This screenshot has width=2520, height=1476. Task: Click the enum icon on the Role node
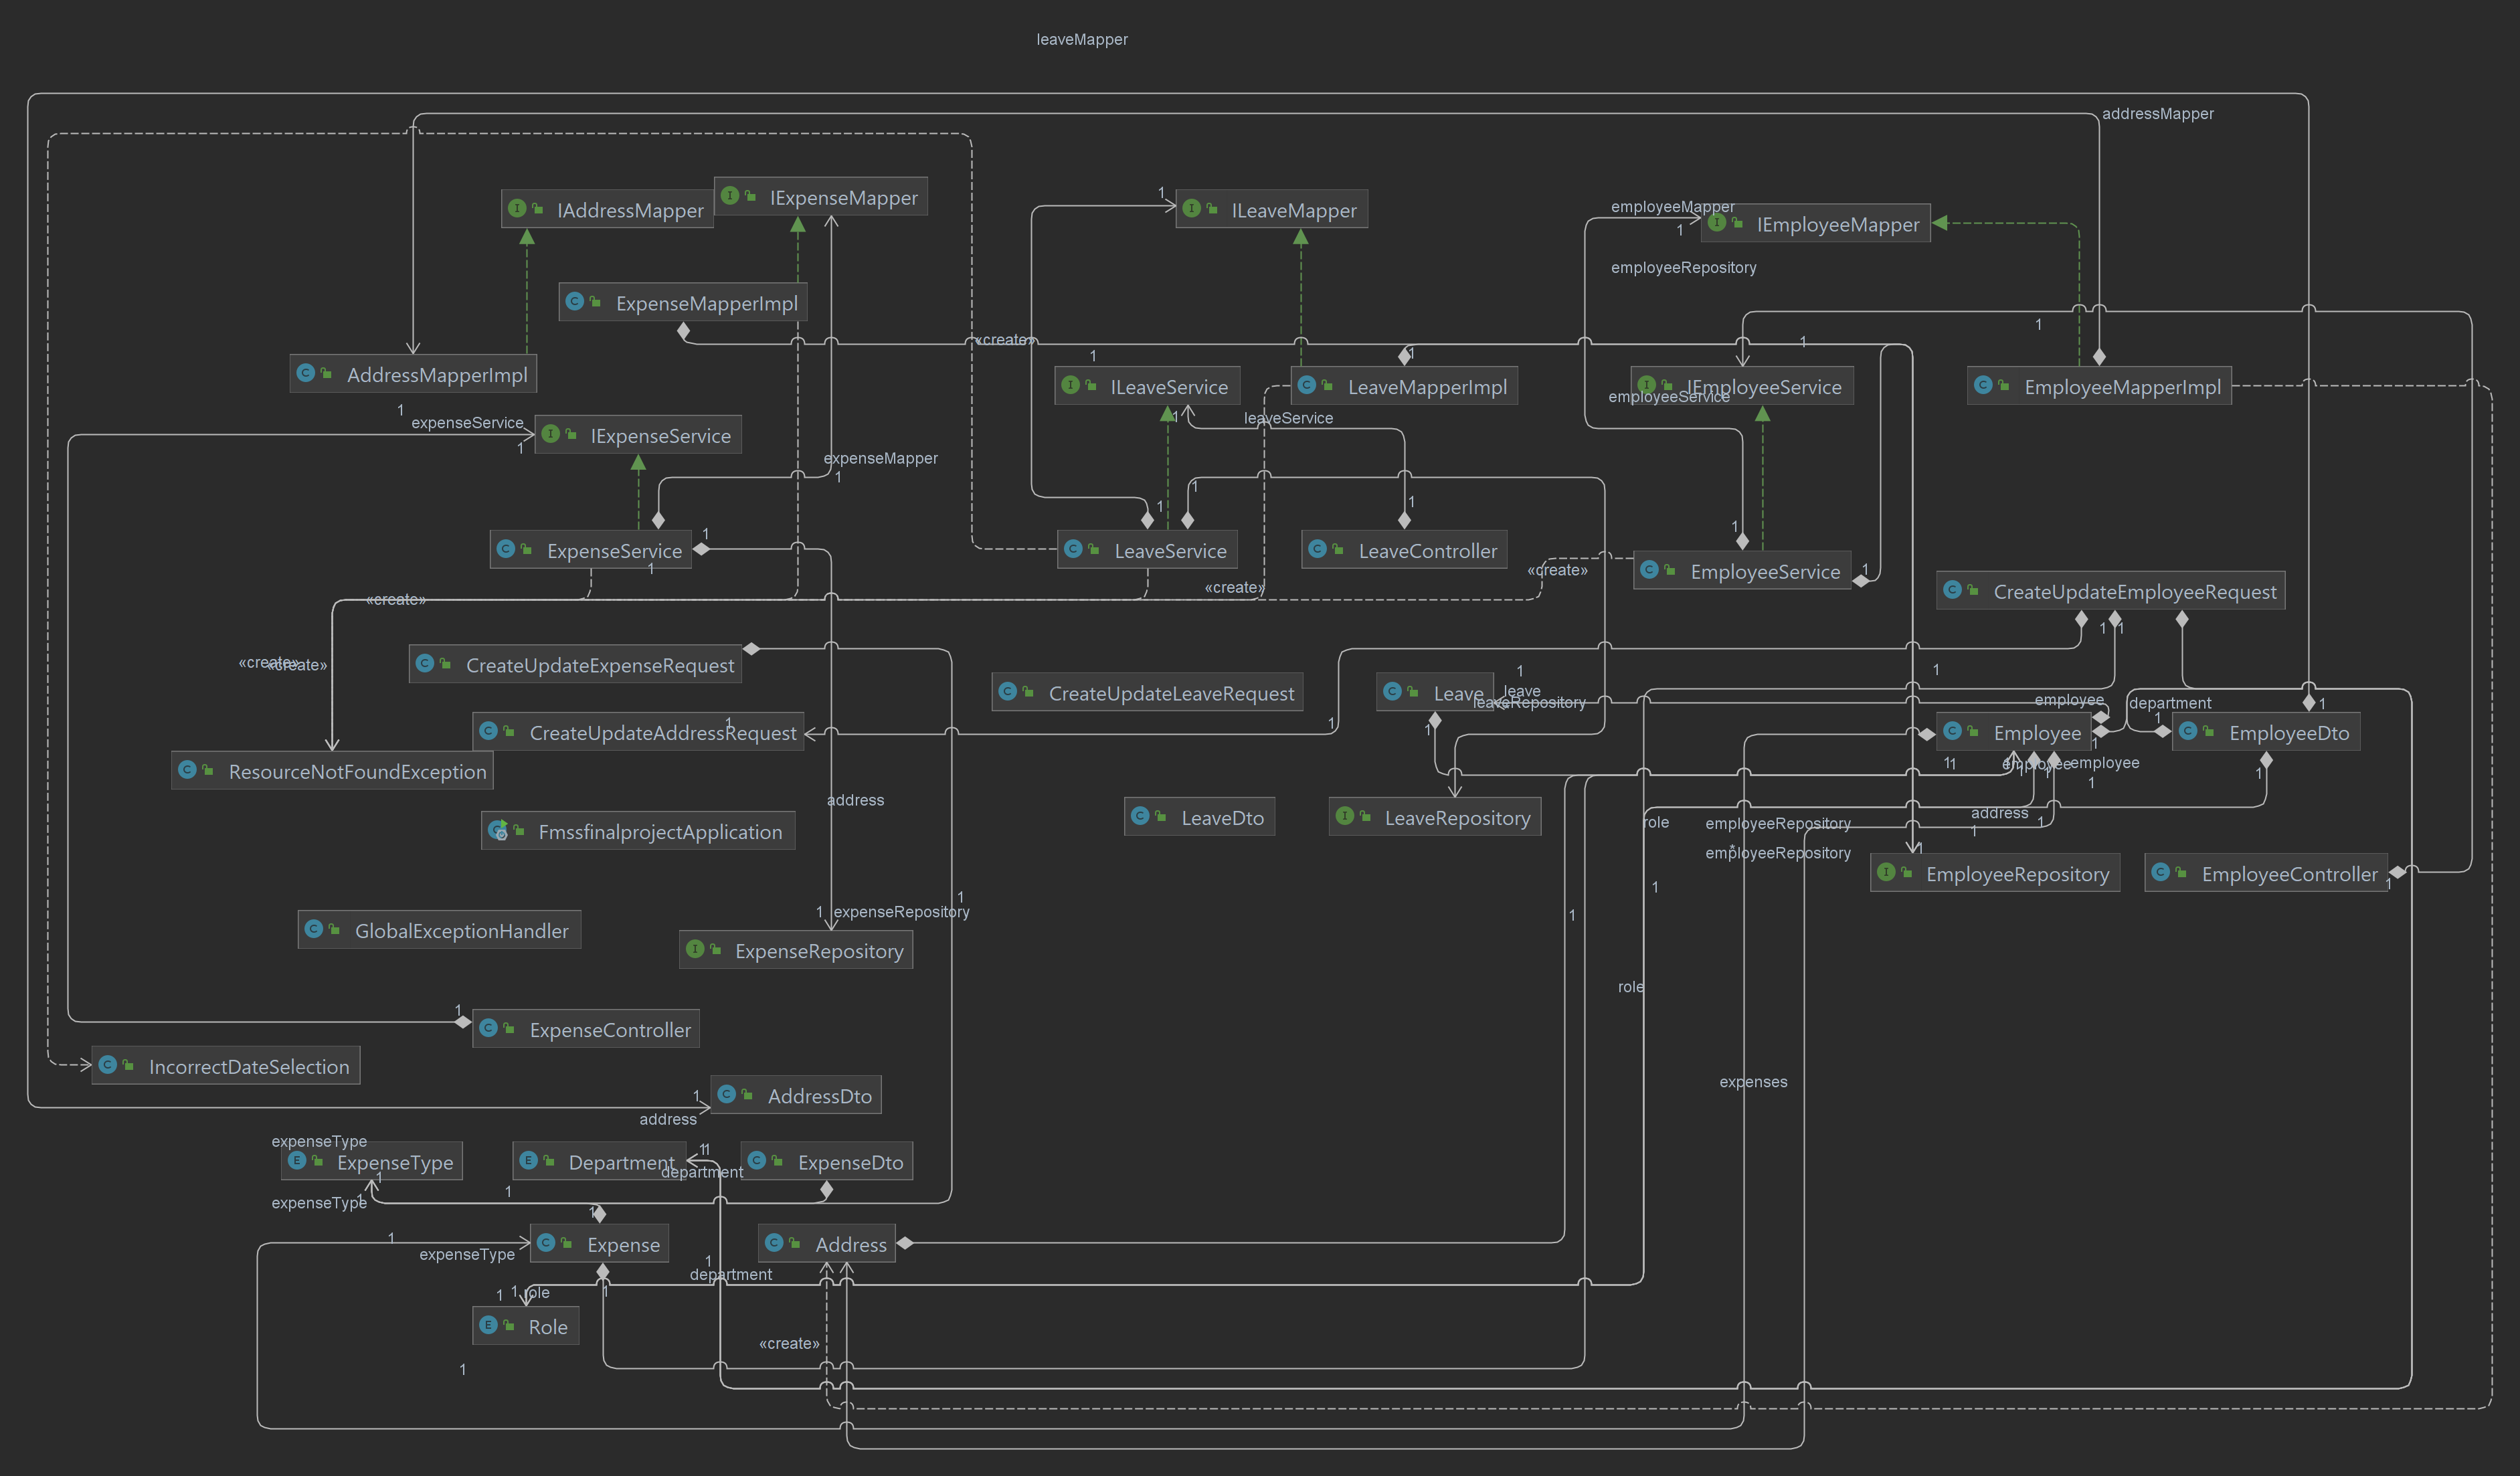tap(488, 1325)
